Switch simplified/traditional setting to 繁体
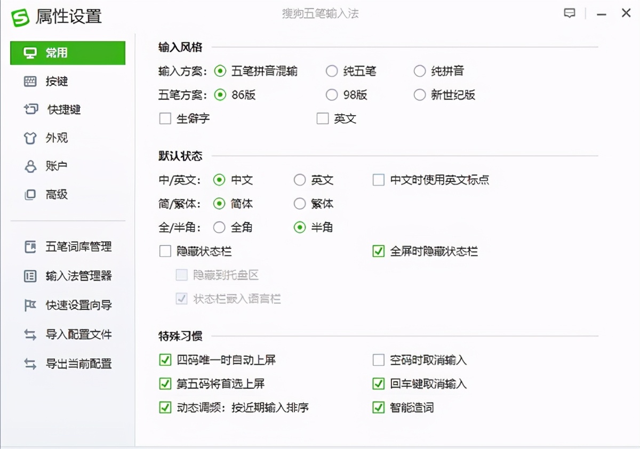This screenshot has height=449, width=640. [300, 204]
